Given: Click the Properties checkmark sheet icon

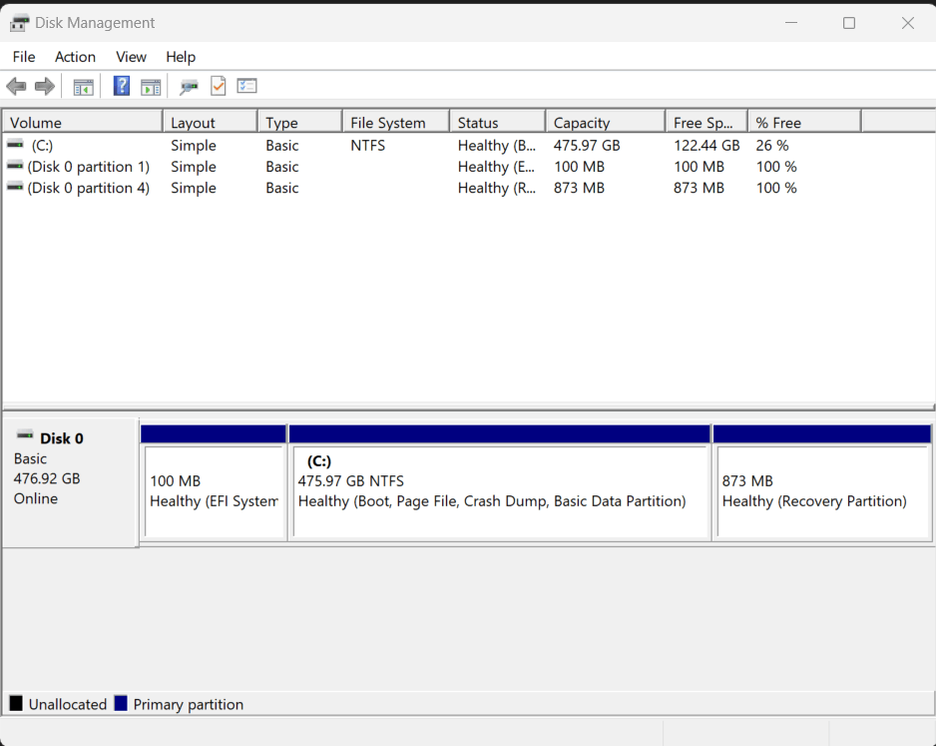Looking at the screenshot, I should pyautogui.click(x=218, y=86).
